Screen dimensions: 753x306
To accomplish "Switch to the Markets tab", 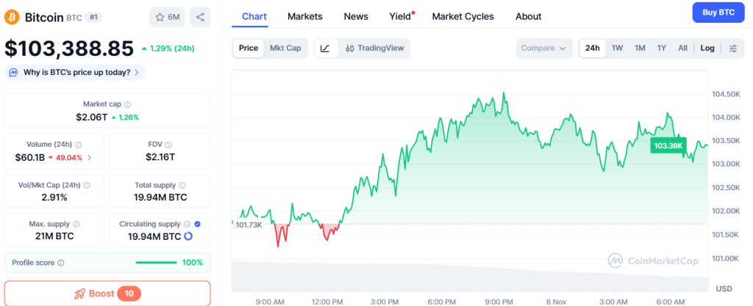I will 304,16.
